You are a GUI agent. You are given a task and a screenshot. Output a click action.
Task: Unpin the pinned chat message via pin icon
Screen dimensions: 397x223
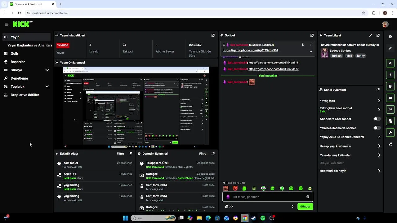coord(303,45)
